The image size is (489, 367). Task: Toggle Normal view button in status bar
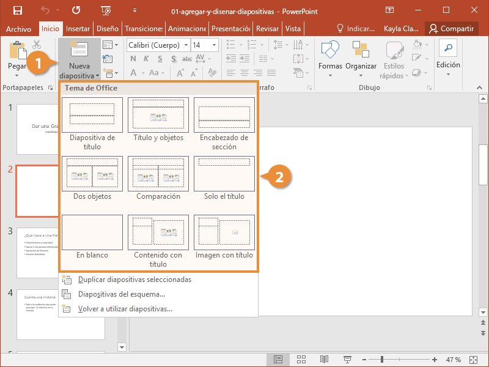tap(278, 359)
